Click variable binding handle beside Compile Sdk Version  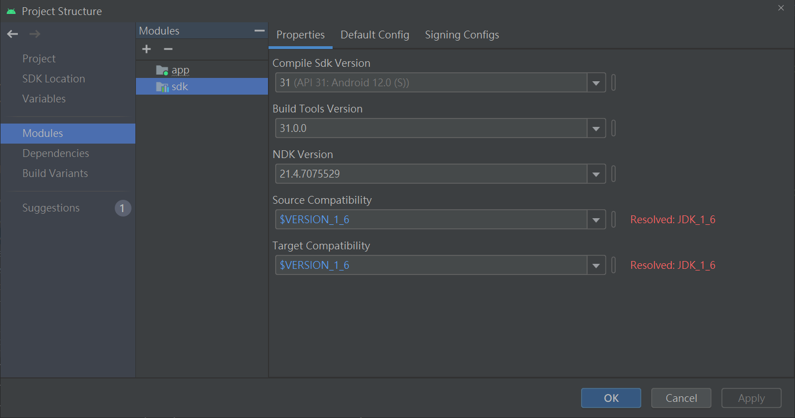pos(613,83)
